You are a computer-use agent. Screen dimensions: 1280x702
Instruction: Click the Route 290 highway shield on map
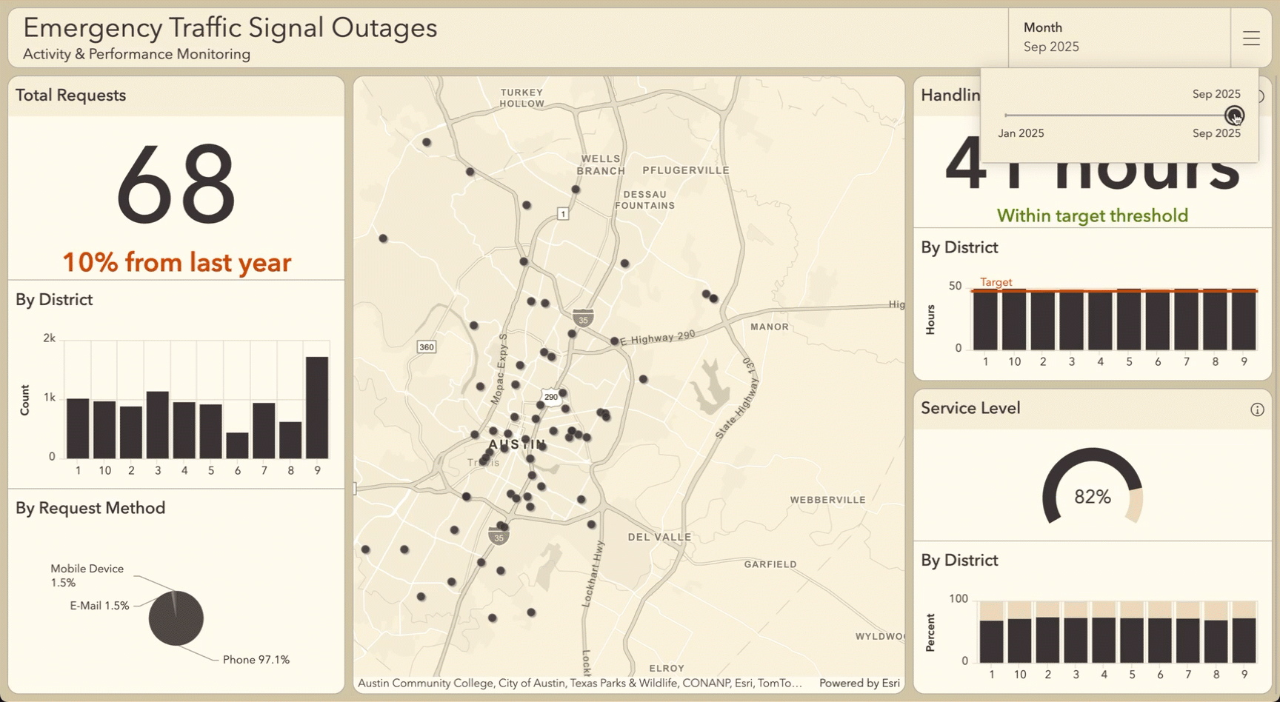point(551,396)
